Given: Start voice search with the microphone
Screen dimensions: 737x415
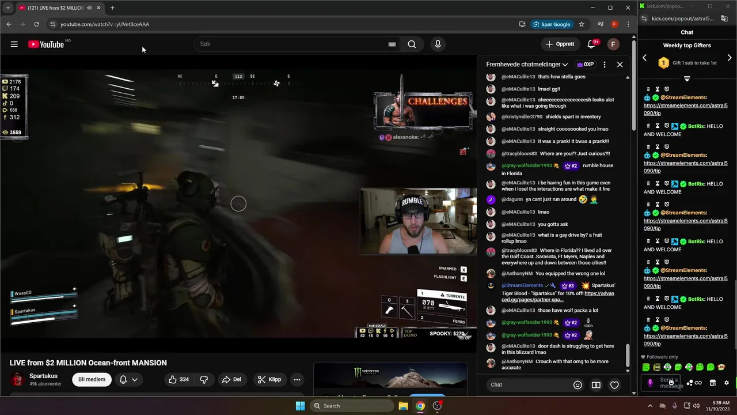Looking at the screenshot, I should click(438, 44).
